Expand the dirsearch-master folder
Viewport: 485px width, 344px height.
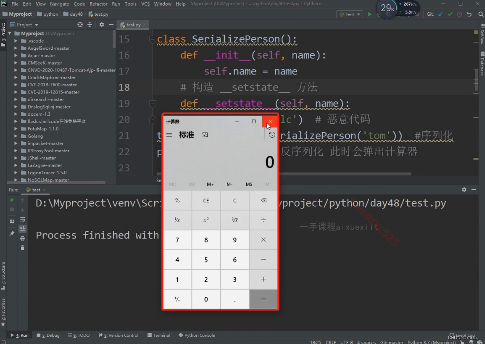(x=16, y=100)
